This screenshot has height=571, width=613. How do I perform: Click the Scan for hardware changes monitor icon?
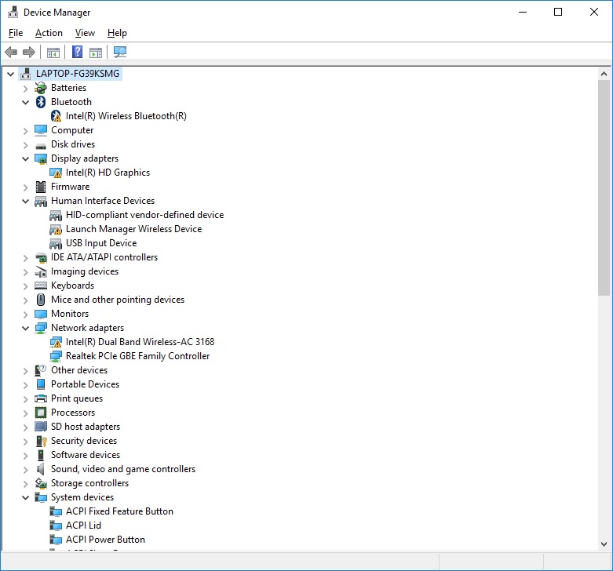119,52
